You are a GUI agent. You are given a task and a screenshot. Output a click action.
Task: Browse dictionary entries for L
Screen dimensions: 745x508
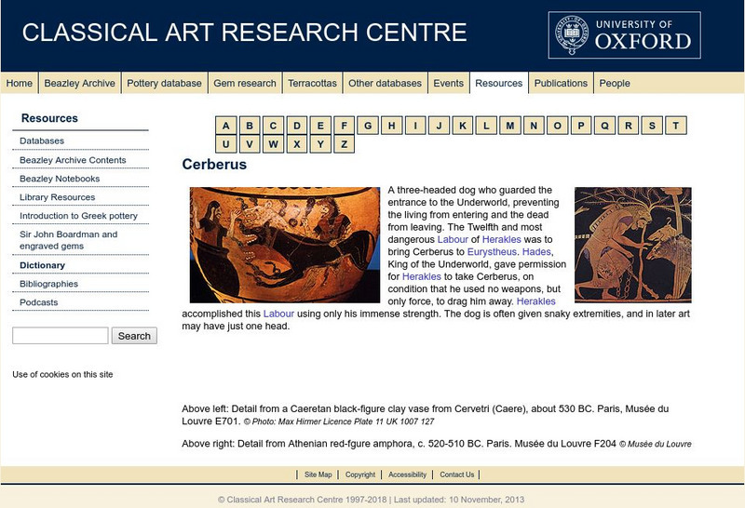click(486, 126)
